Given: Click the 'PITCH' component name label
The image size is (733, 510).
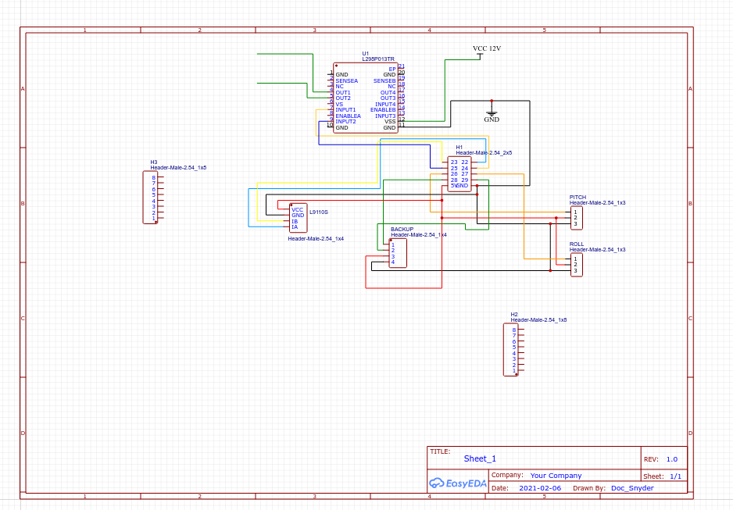Looking at the screenshot, I should tap(577, 197).
